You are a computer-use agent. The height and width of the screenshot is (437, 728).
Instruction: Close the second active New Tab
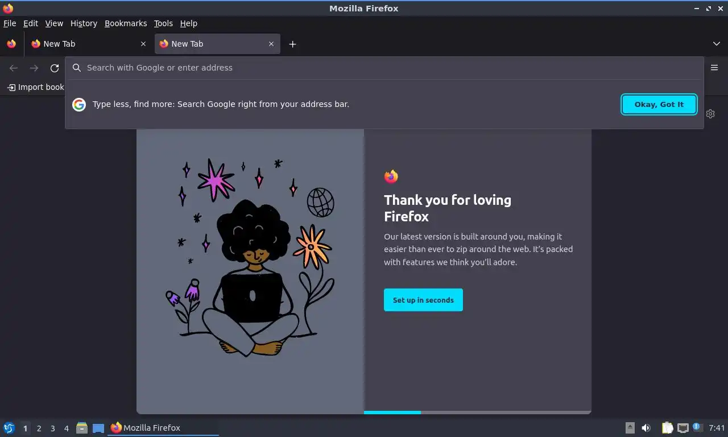pos(271,44)
